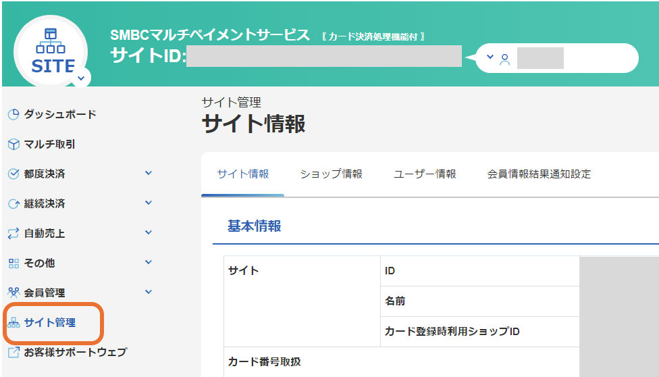The width and height of the screenshot is (659, 377).
Task: Click the サイトID label in header
Action: click(148, 55)
